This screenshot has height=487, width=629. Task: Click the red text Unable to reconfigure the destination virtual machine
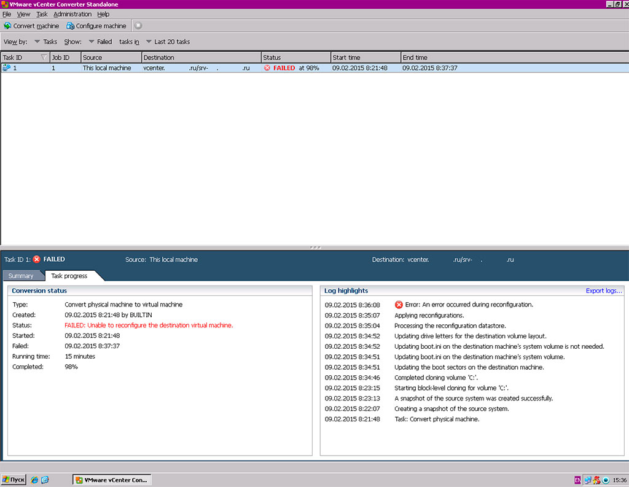pyautogui.click(x=160, y=325)
